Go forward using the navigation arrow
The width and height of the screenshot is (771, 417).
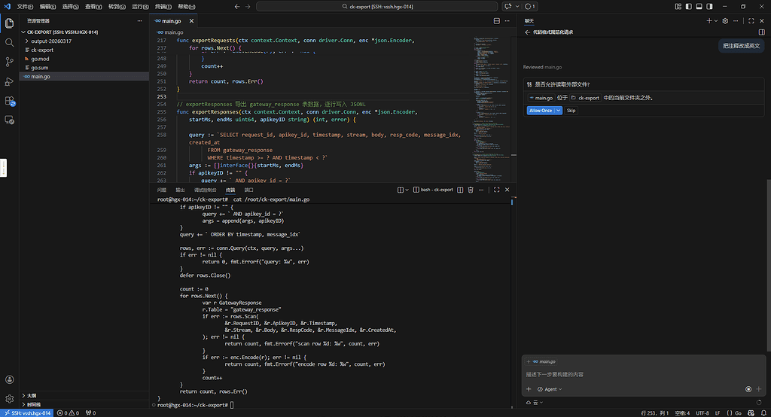coord(248,6)
